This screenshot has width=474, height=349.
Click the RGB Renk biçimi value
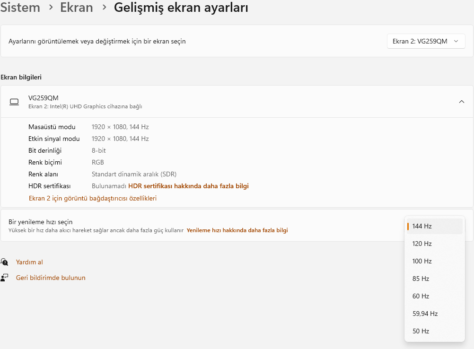(x=97, y=162)
